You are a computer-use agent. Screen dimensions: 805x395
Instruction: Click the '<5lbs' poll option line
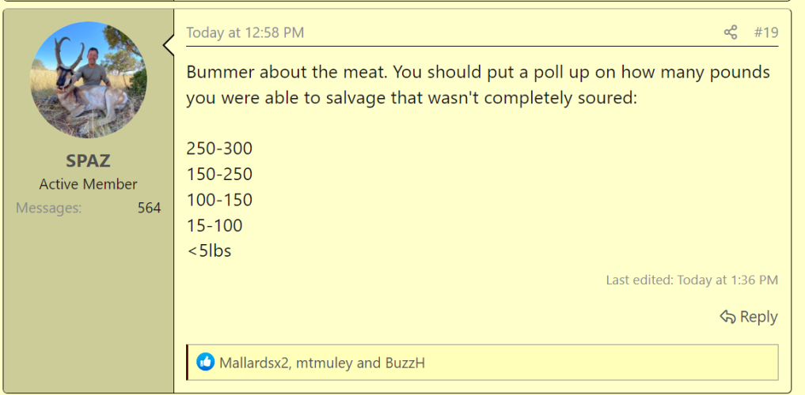tap(209, 251)
